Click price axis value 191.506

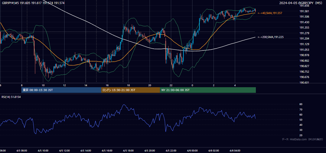(304, 17)
